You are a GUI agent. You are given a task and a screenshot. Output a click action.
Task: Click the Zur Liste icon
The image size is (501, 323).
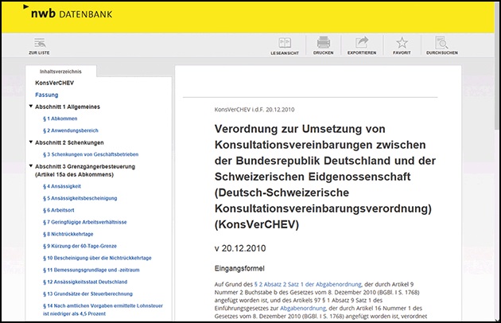38,45
